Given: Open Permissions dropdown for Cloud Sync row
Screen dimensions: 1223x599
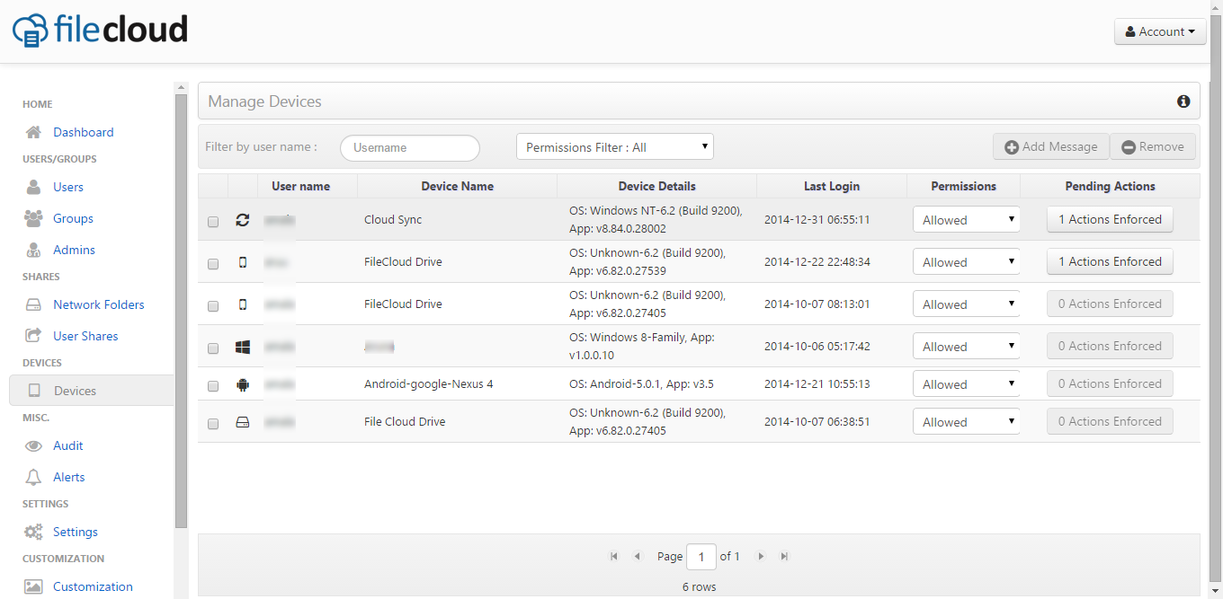Looking at the screenshot, I should click(x=967, y=219).
